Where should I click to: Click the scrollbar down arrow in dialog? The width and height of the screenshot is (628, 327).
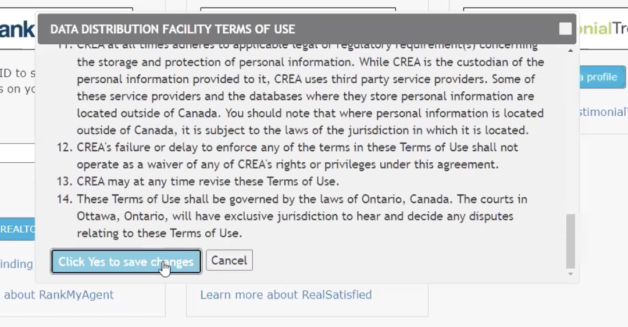(570, 273)
